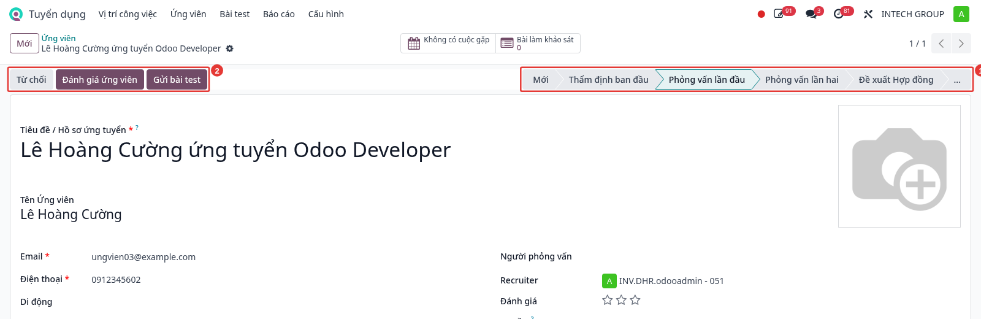This screenshot has width=981, height=319.
Task: Open Báo cáo menu
Action: 279,14
